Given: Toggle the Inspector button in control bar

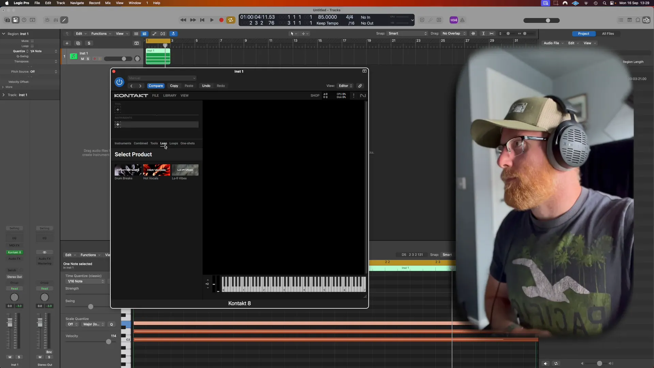Looking at the screenshot, I should [x=16, y=20].
